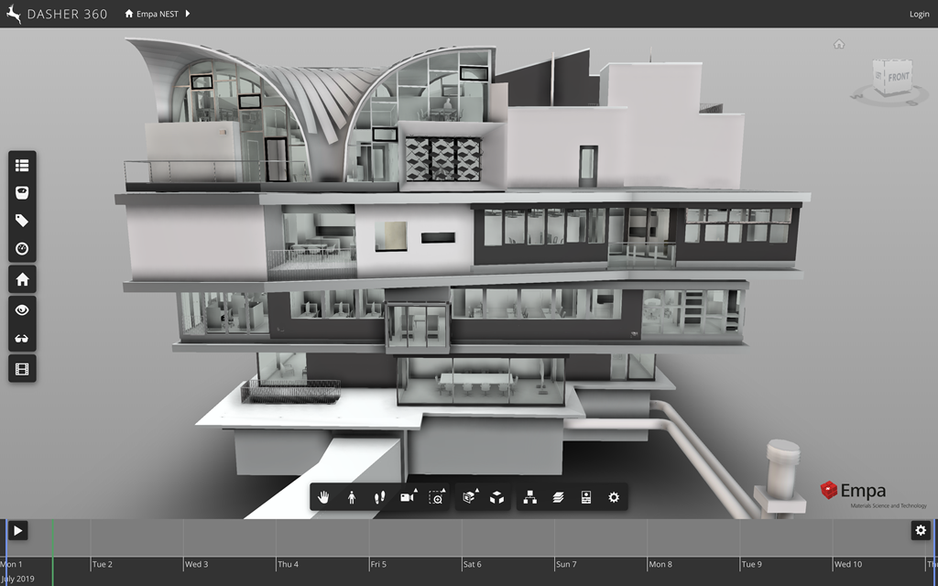Click the film strip icon
938x586 pixels.
[x=22, y=368]
